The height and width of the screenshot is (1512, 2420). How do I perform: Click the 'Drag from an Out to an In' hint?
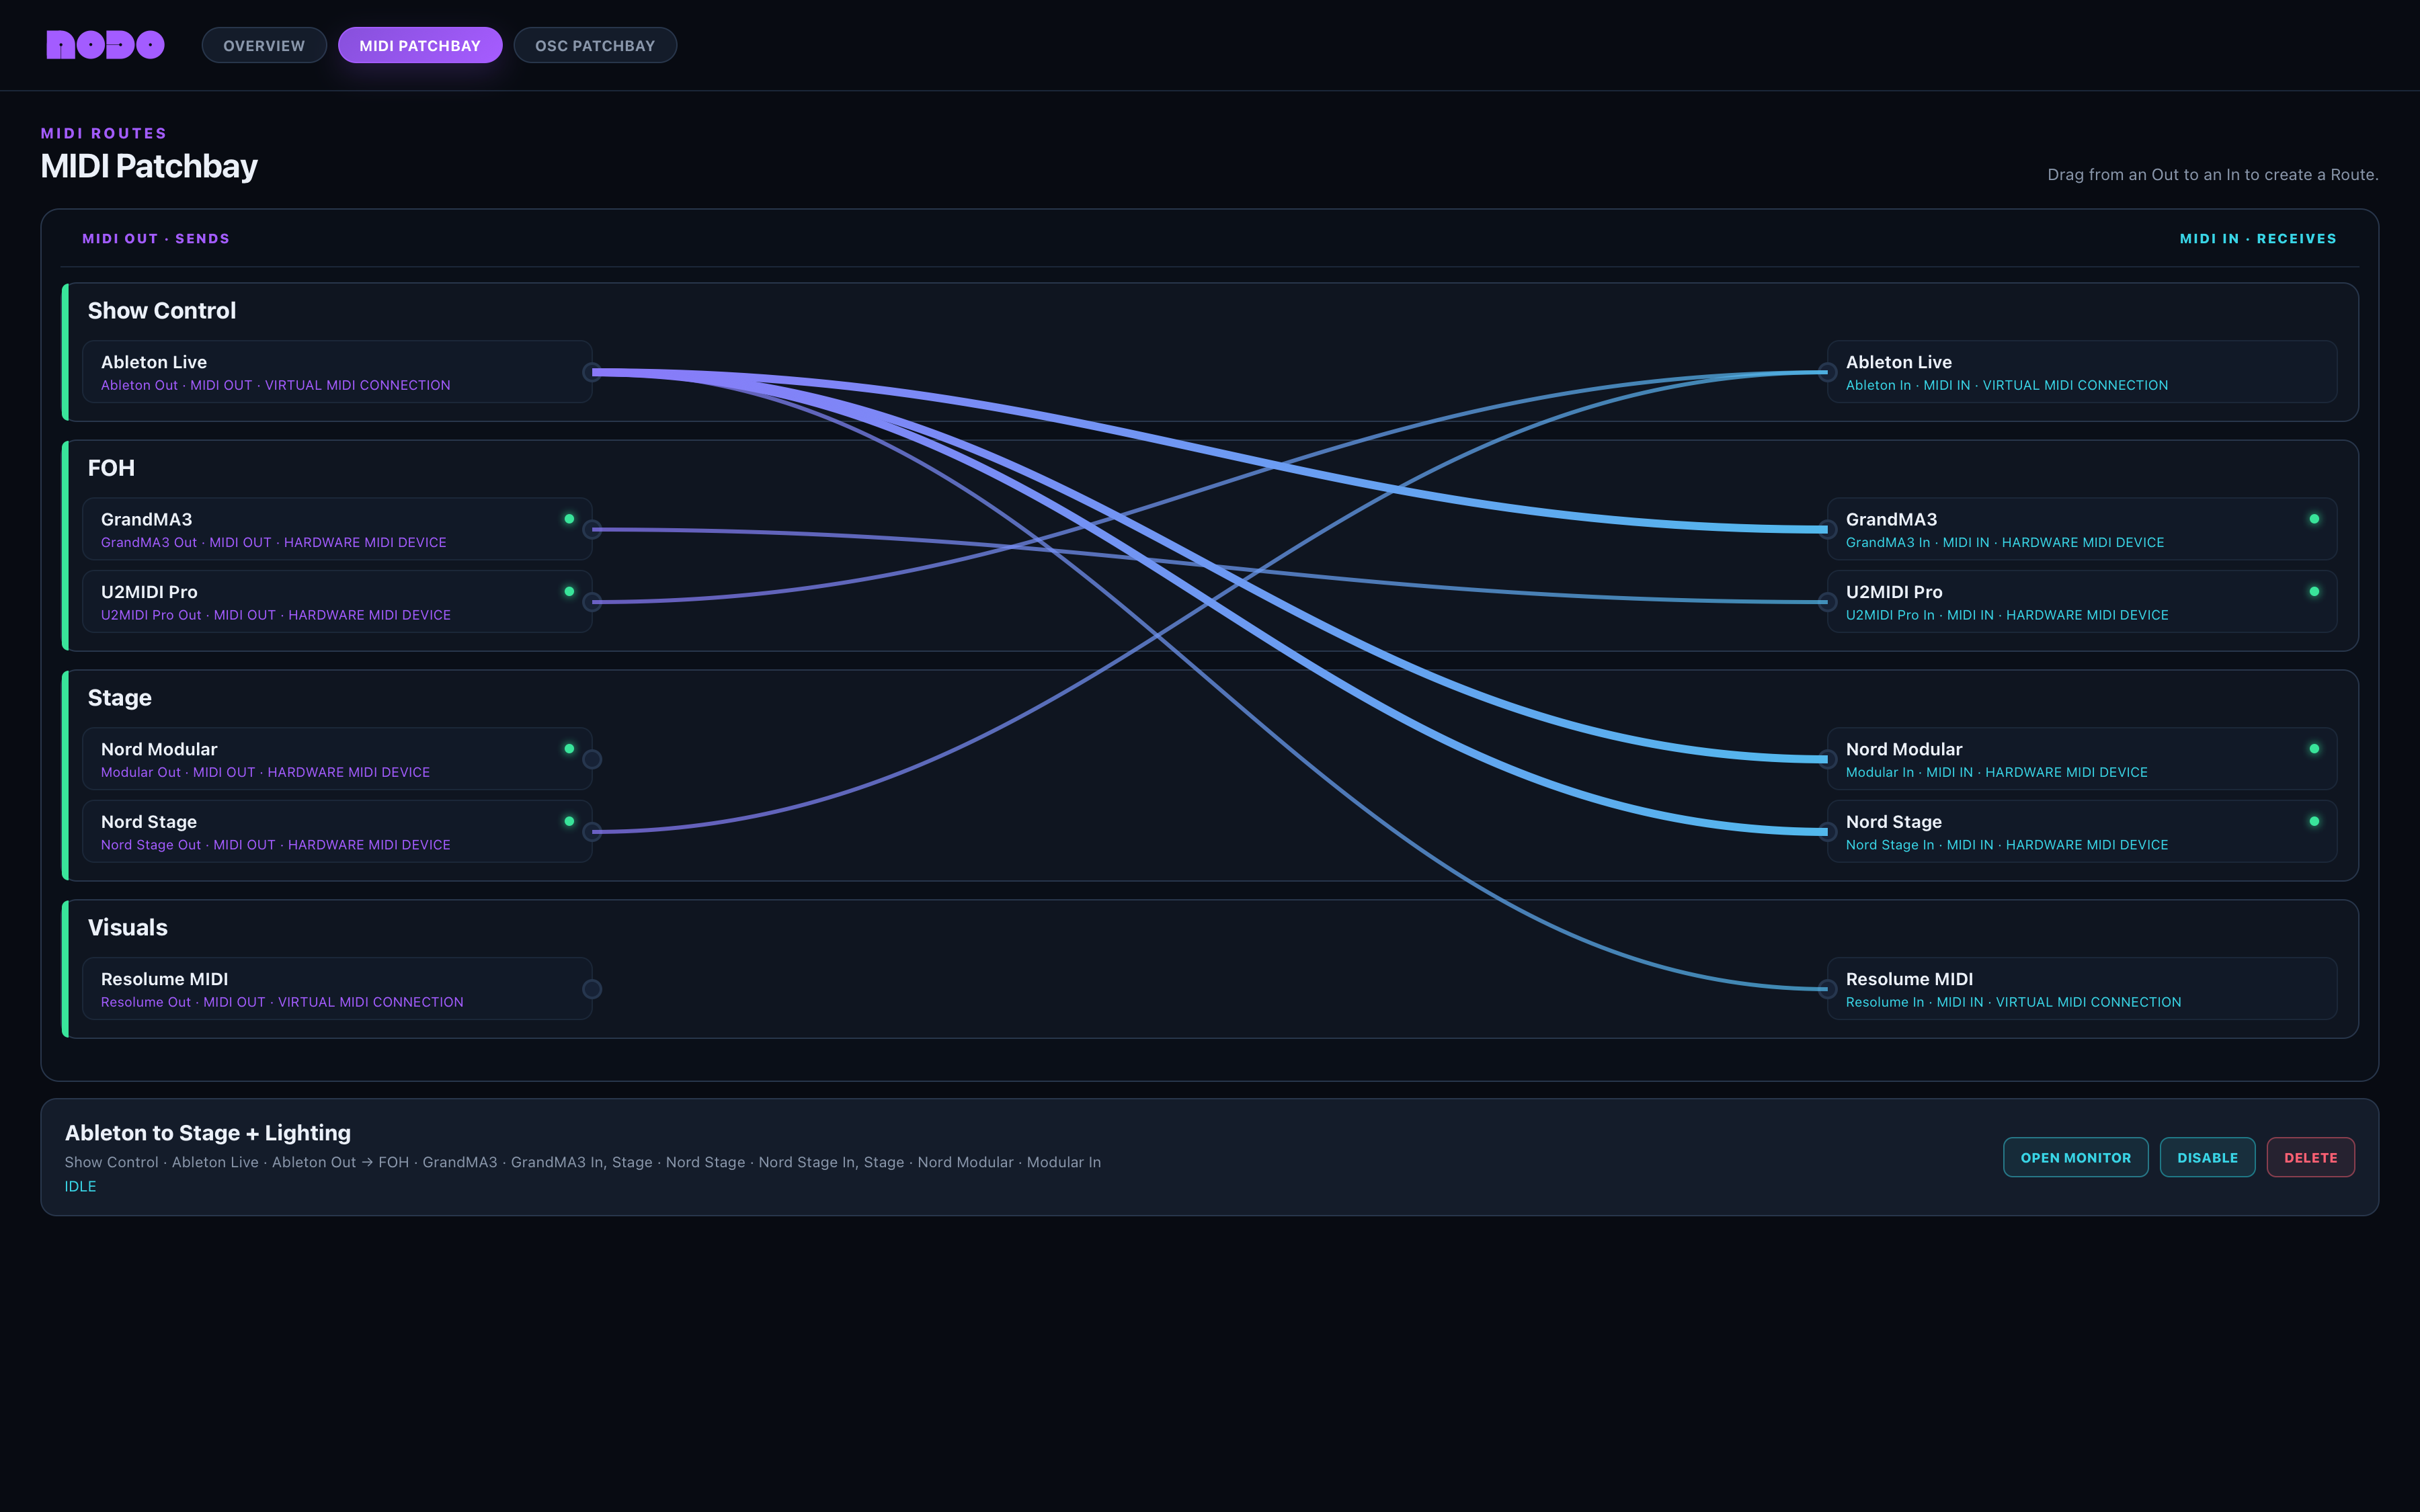pyautogui.click(x=2213, y=175)
